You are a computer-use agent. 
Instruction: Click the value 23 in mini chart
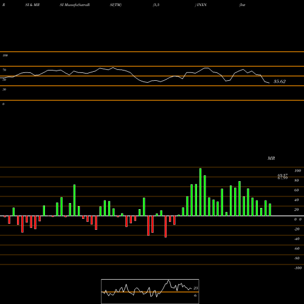[196, 288]
